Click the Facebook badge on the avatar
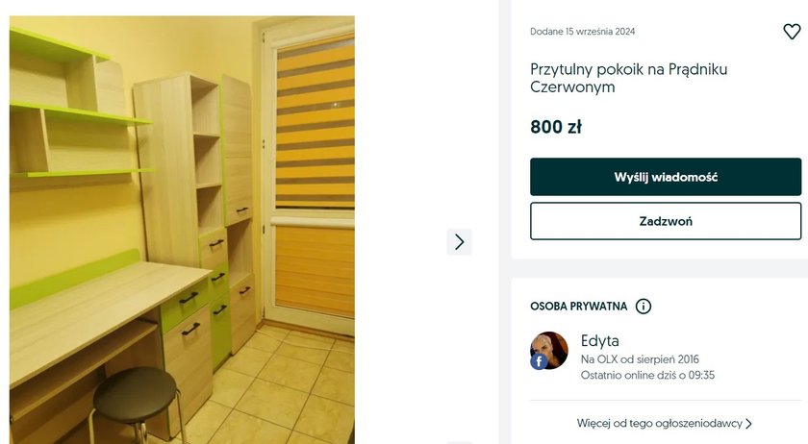Viewport: 808px width, 444px height. (x=539, y=361)
